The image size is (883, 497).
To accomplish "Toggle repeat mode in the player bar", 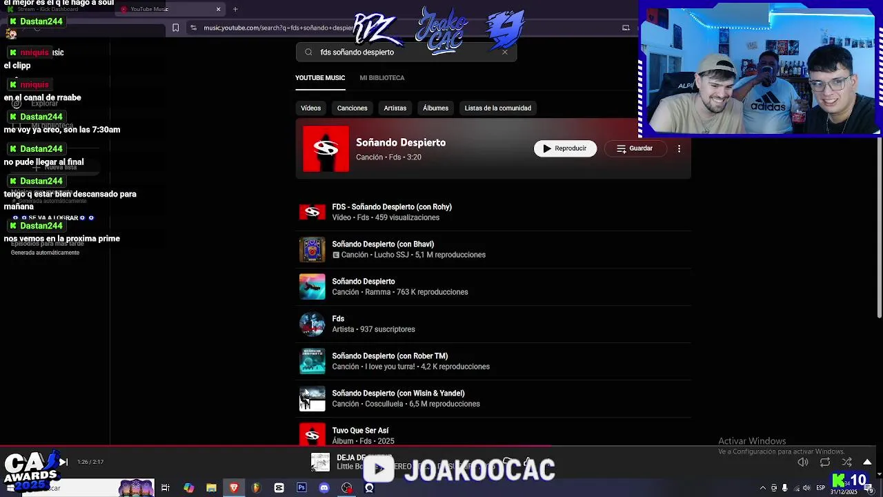I will pos(825,462).
